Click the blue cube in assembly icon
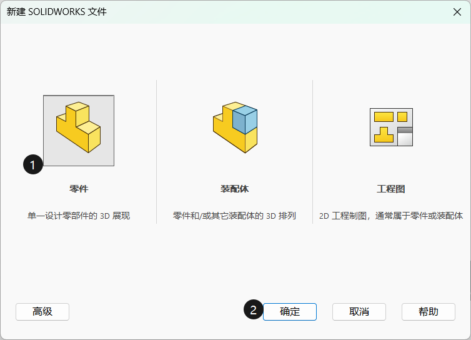The width and height of the screenshot is (471, 340). click(244, 120)
